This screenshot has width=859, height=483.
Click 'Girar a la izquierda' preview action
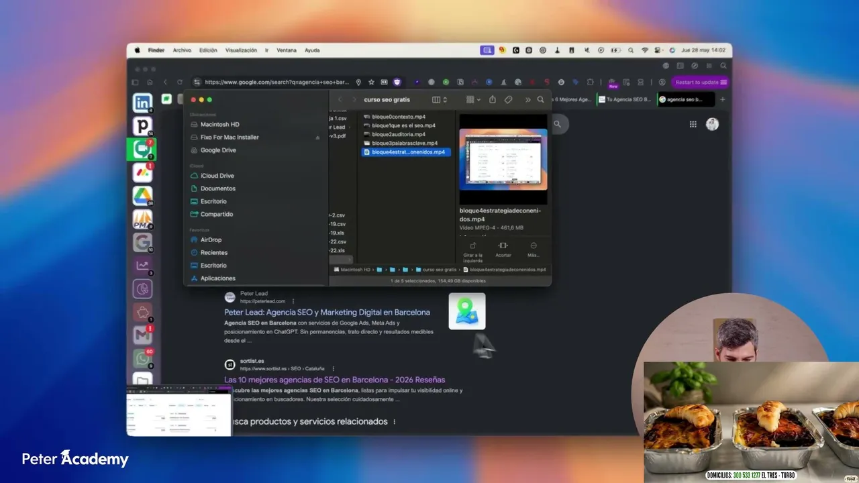(x=473, y=251)
